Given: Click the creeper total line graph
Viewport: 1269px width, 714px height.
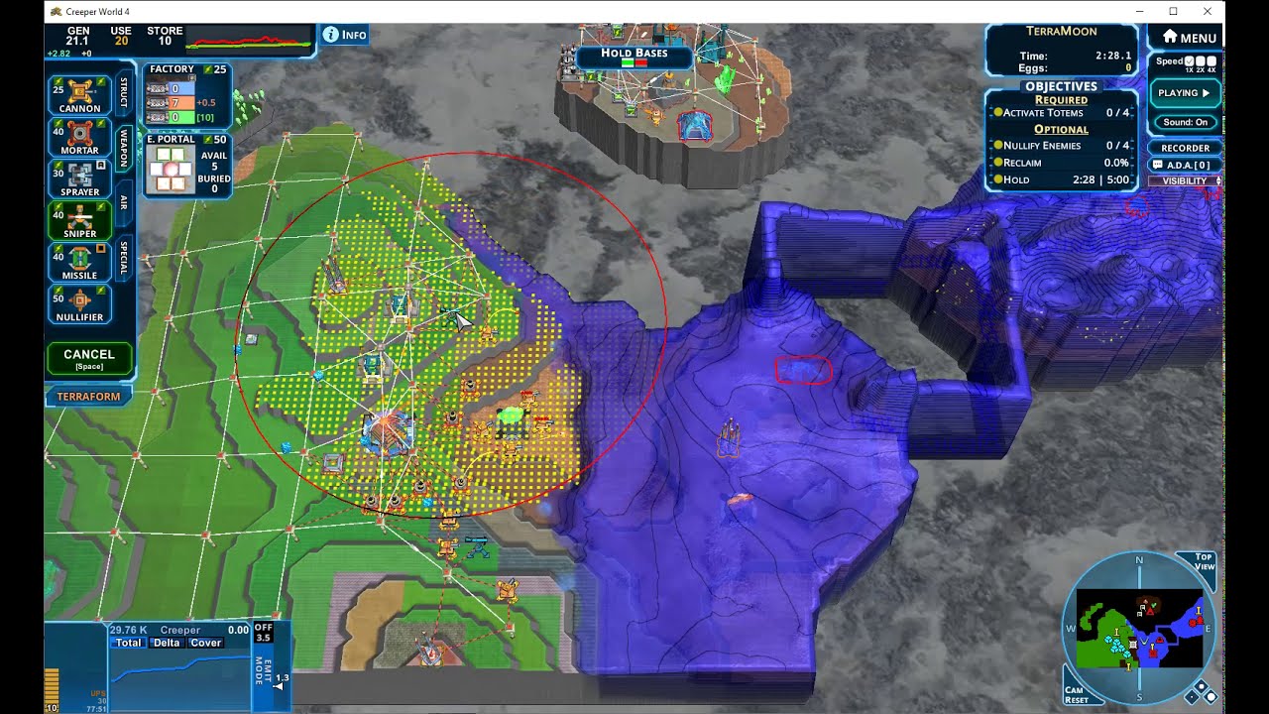Looking at the screenshot, I should point(178,680).
